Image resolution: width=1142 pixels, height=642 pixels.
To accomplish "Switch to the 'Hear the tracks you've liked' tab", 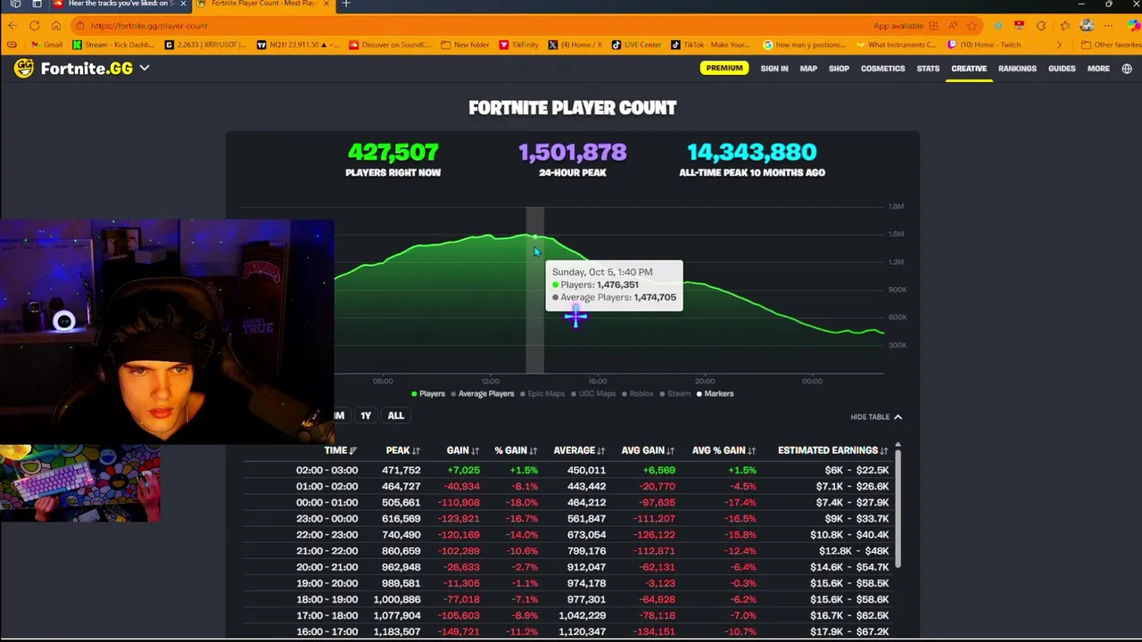I will [x=116, y=4].
